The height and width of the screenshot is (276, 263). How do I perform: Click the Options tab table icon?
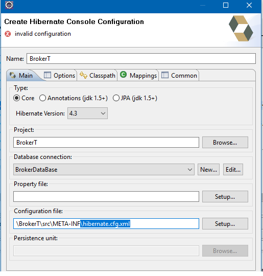[x=47, y=75]
